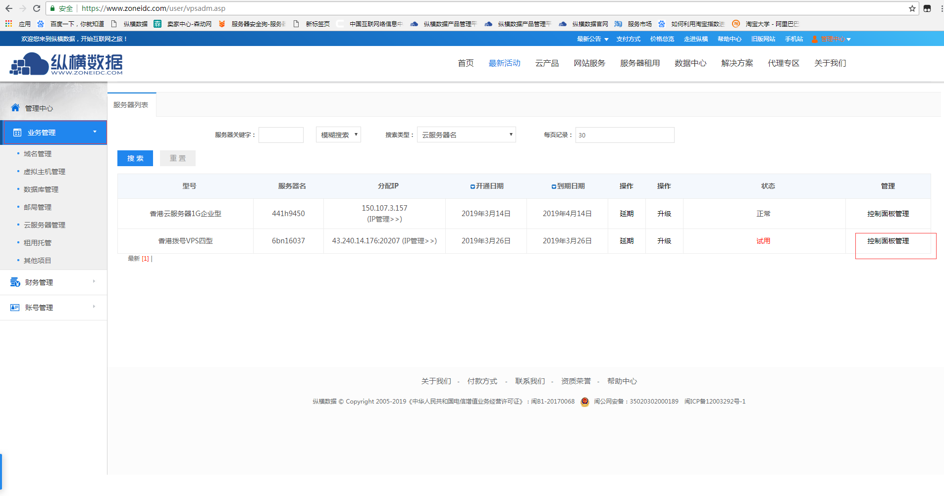The image size is (944, 496).
Task: Select the 服务器列表 tab
Action: tap(131, 105)
